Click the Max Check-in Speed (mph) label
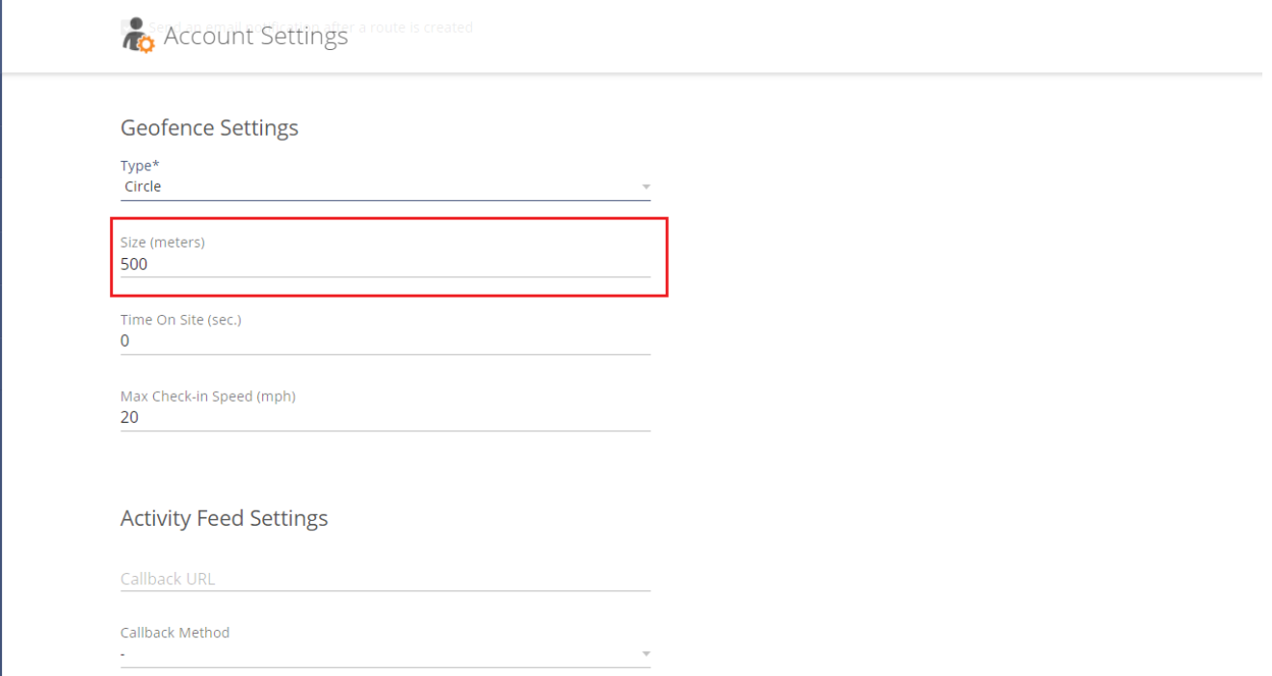1272x676 pixels. [208, 397]
